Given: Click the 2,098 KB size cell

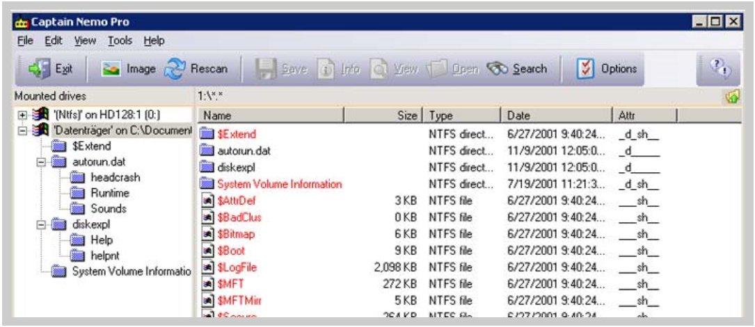Looking at the screenshot, I should [395, 267].
